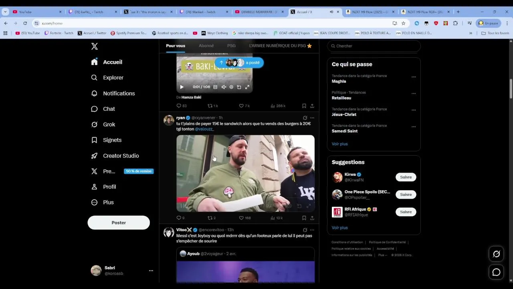The height and width of the screenshot is (289, 513).
Task: Open Creator Studio rocket item
Action: [115, 156]
